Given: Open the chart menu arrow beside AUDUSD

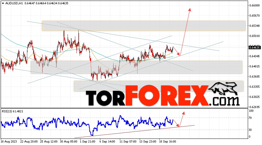Looking at the screenshot, I should 3,3.
